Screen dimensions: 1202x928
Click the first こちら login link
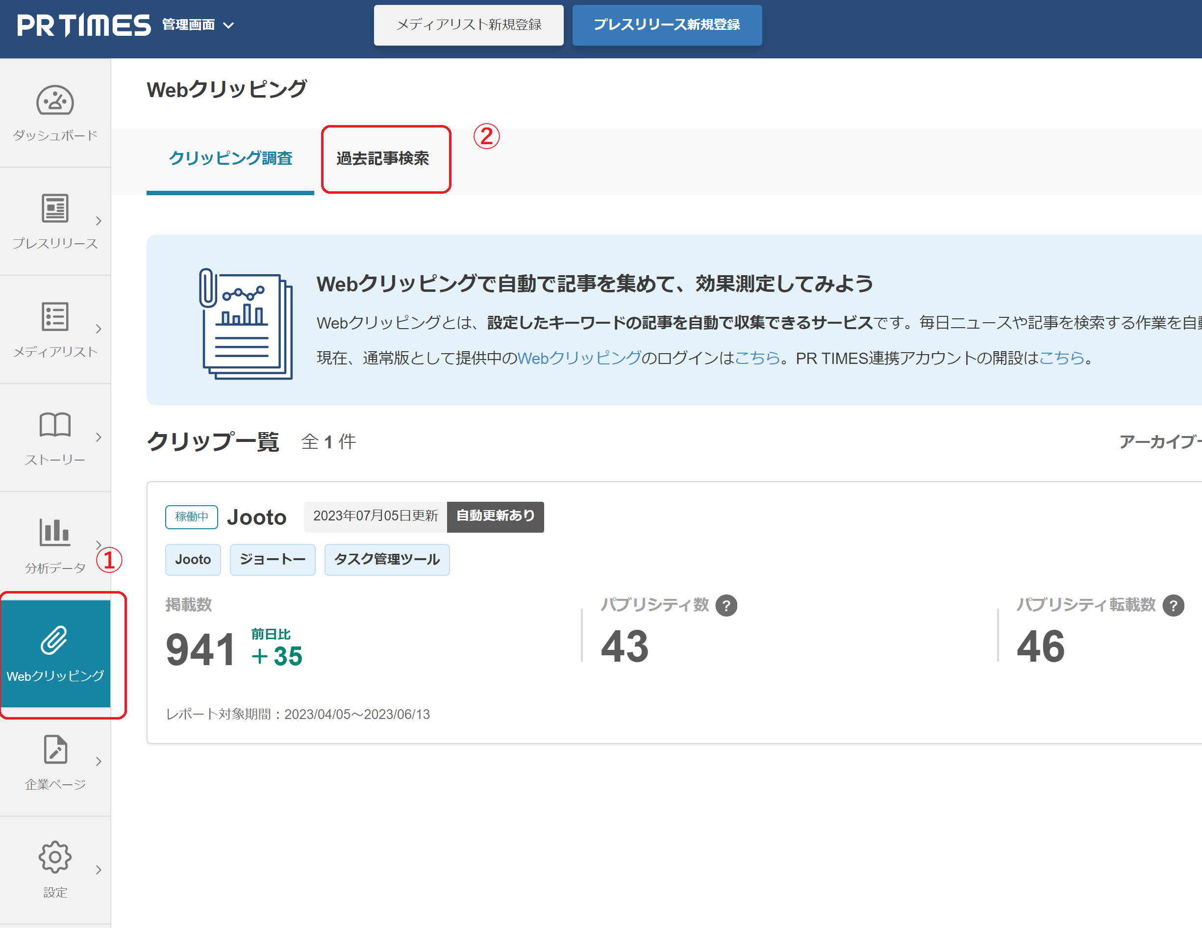(757, 358)
